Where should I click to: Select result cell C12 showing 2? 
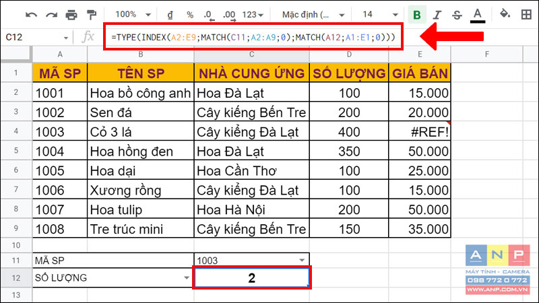click(x=251, y=277)
